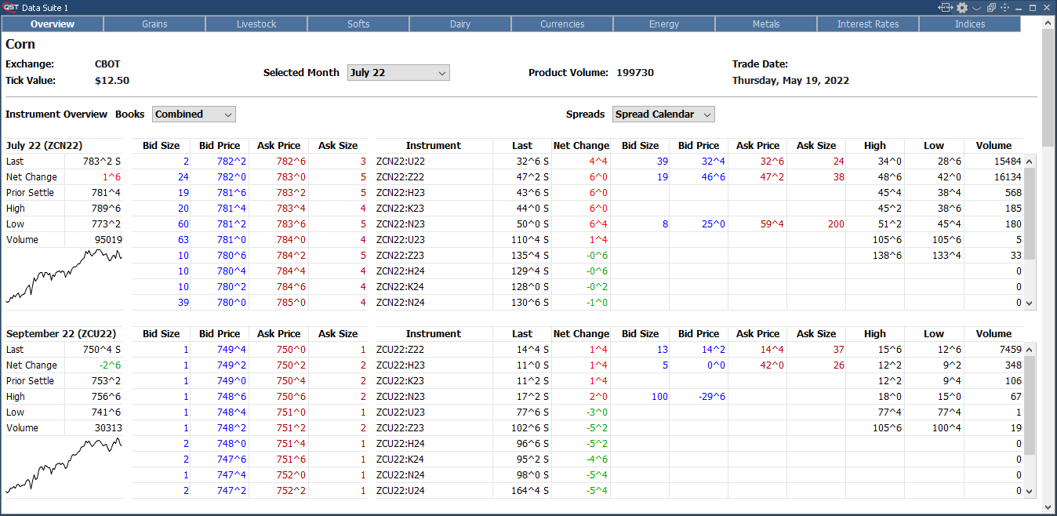Click the Volume header in September spreads

(993, 333)
